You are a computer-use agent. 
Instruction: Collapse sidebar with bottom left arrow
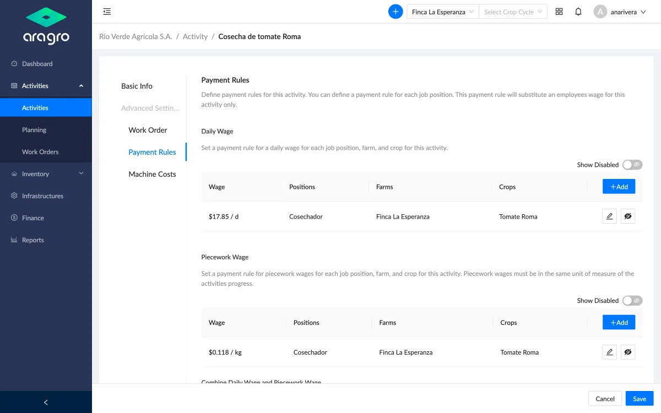pos(46,403)
